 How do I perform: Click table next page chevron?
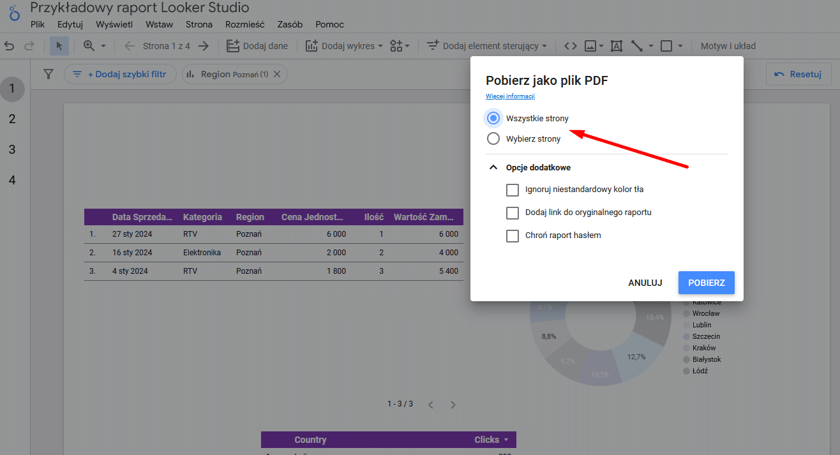pyautogui.click(x=453, y=405)
